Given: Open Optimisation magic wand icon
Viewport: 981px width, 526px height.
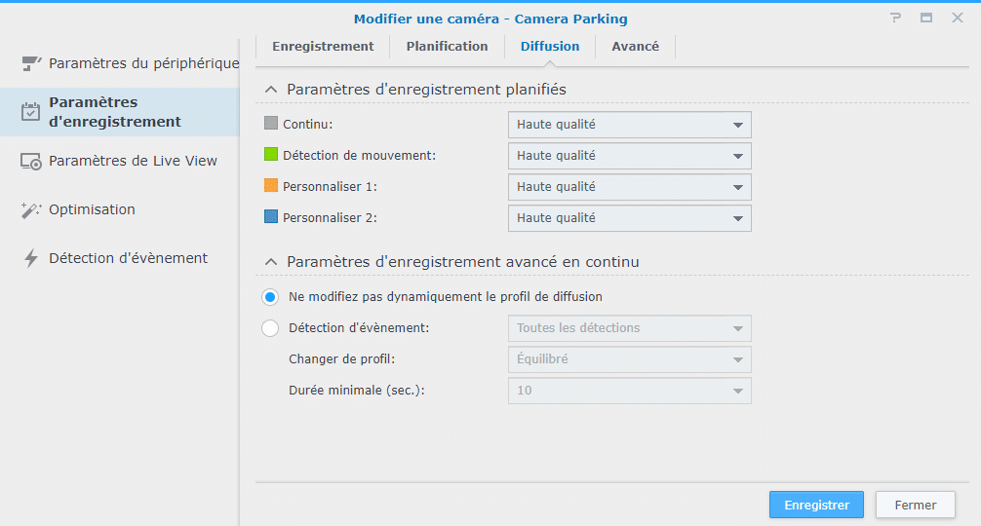Looking at the screenshot, I should [x=30, y=209].
